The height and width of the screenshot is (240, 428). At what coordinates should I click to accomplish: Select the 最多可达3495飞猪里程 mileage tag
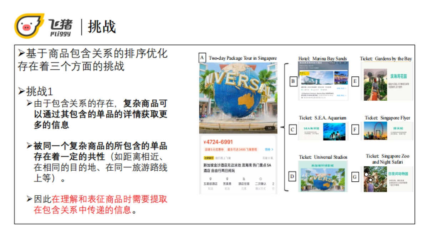pos(242,149)
